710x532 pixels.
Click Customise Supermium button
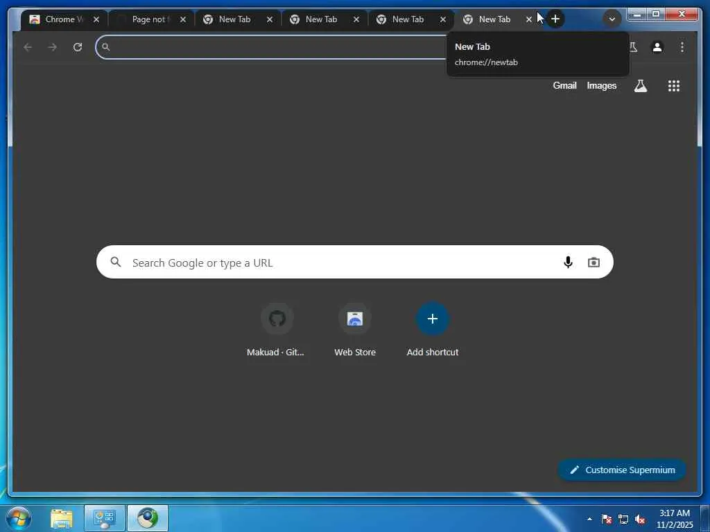pyautogui.click(x=622, y=470)
